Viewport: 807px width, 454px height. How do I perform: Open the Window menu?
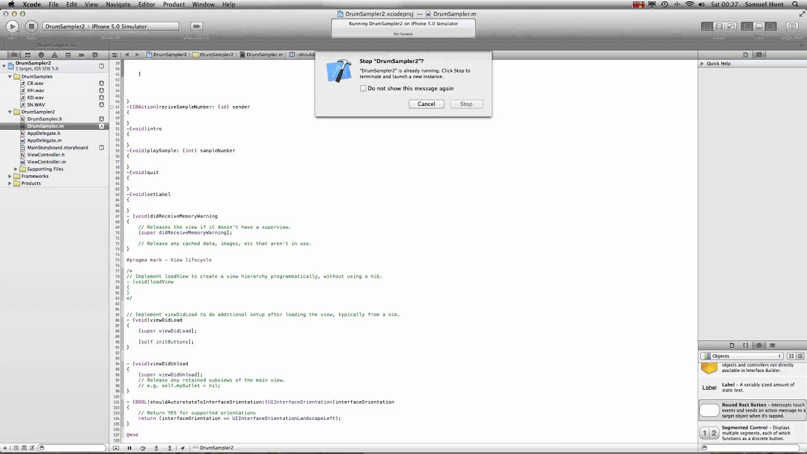point(203,4)
